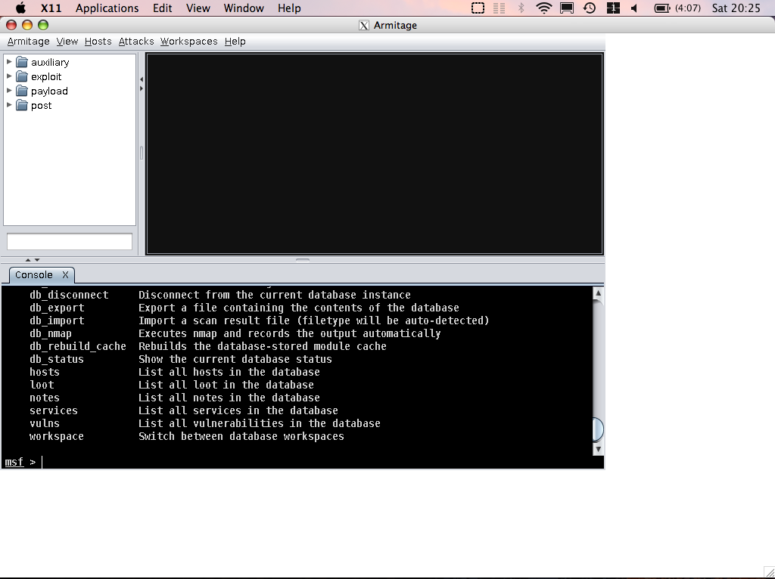Click the console scrollbar down arrow
The height and width of the screenshot is (579, 775).
[598, 449]
